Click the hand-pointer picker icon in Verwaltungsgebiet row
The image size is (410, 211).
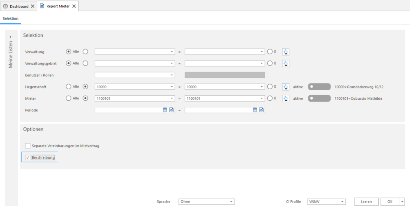pos(285,63)
